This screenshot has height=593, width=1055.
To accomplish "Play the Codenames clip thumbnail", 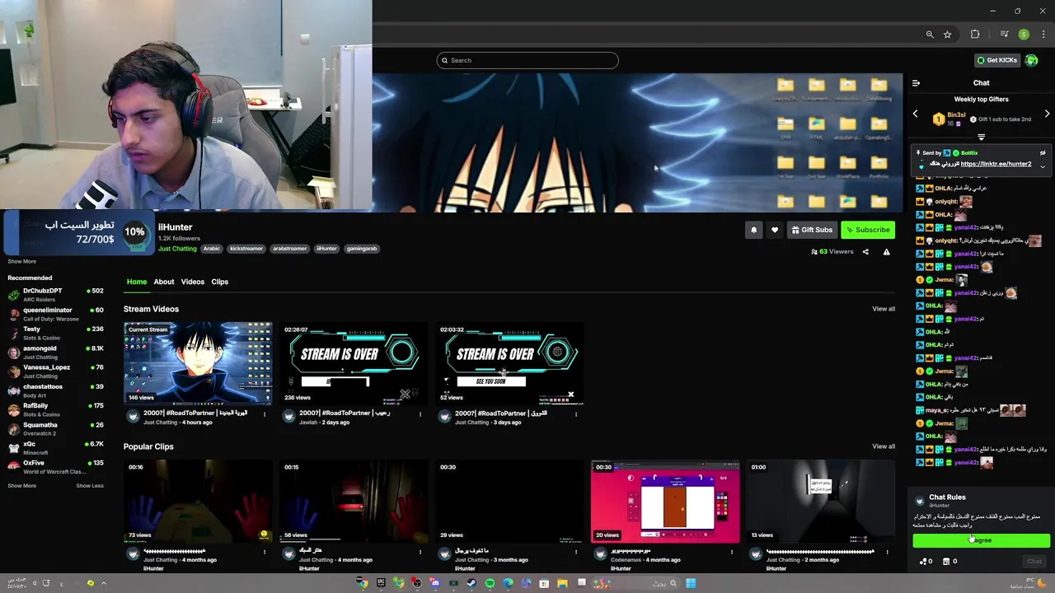I will click(665, 502).
